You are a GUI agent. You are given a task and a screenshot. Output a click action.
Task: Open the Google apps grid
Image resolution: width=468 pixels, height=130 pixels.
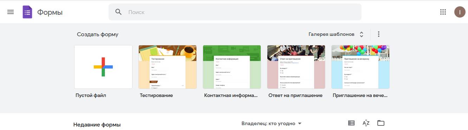pyautogui.click(x=443, y=12)
